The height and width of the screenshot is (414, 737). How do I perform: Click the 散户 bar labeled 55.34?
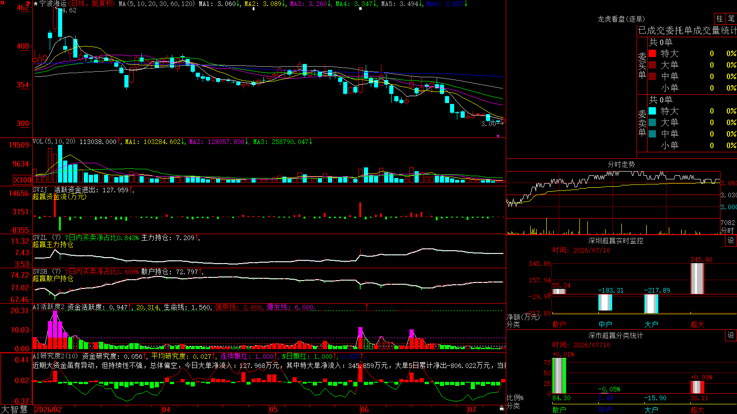[559, 292]
